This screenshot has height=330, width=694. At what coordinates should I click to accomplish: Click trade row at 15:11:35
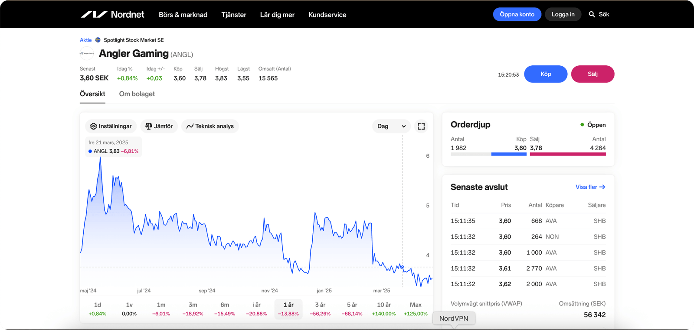click(528, 221)
